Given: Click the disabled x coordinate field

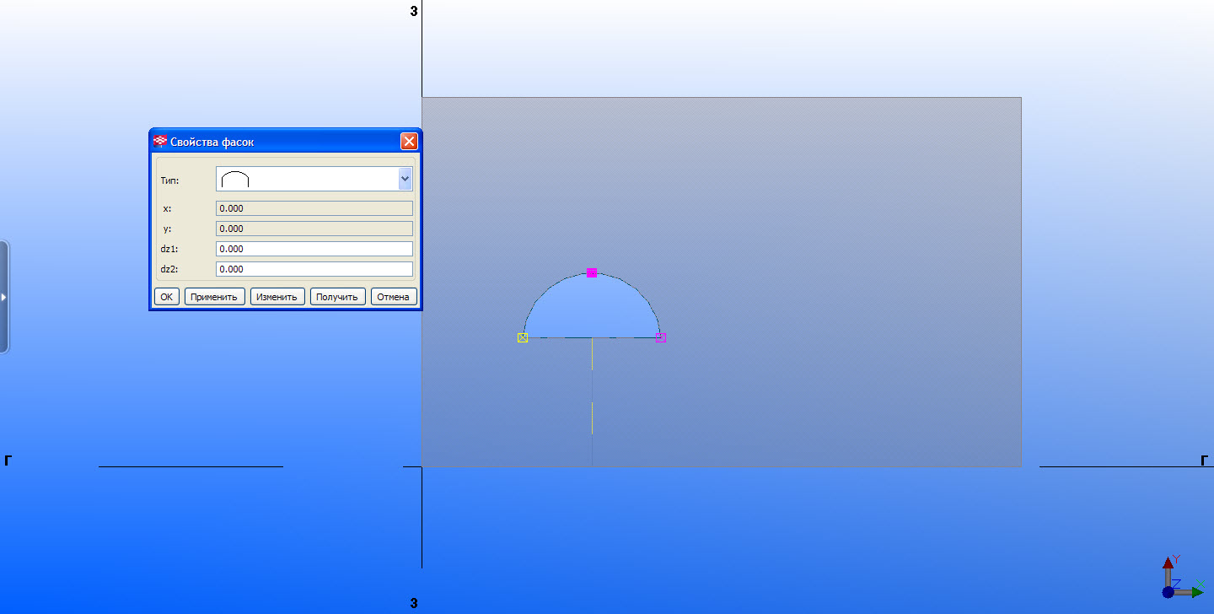Looking at the screenshot, I should pos(314,208).
